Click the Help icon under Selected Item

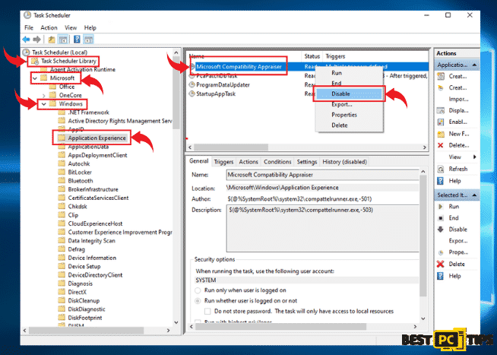440,276
